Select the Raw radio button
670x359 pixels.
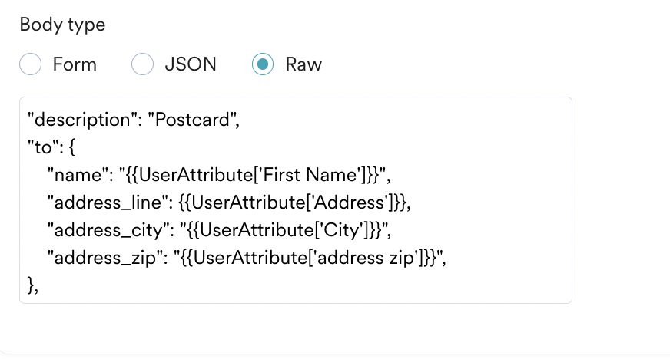[x=263, y=64]
